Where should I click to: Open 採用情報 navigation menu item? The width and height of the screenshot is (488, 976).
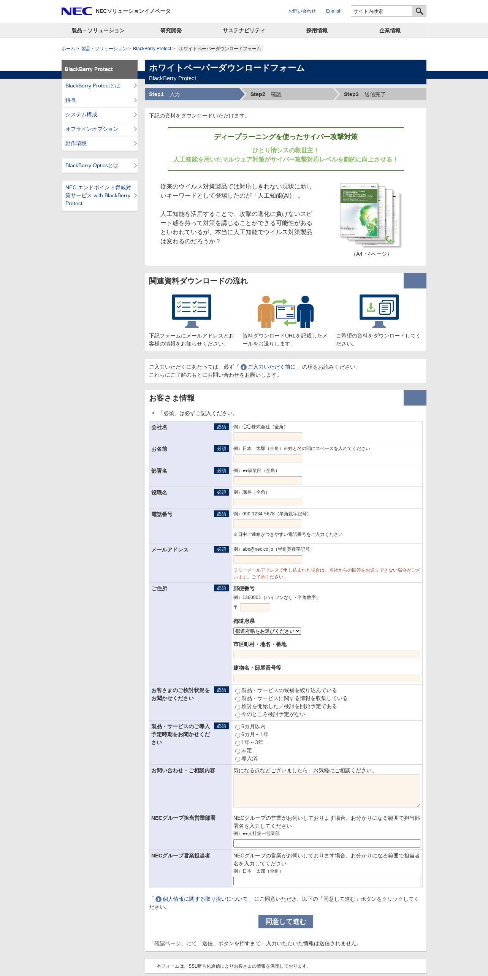[x=317, y=30]
